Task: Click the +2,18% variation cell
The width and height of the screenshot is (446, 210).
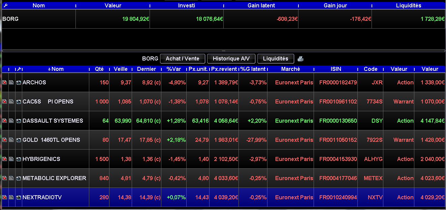Action: (x=176, y=140)
